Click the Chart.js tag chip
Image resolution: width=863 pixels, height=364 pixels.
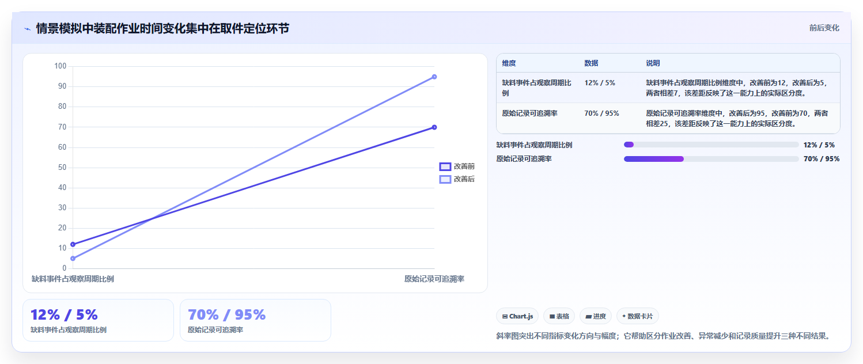click(517, 316)
